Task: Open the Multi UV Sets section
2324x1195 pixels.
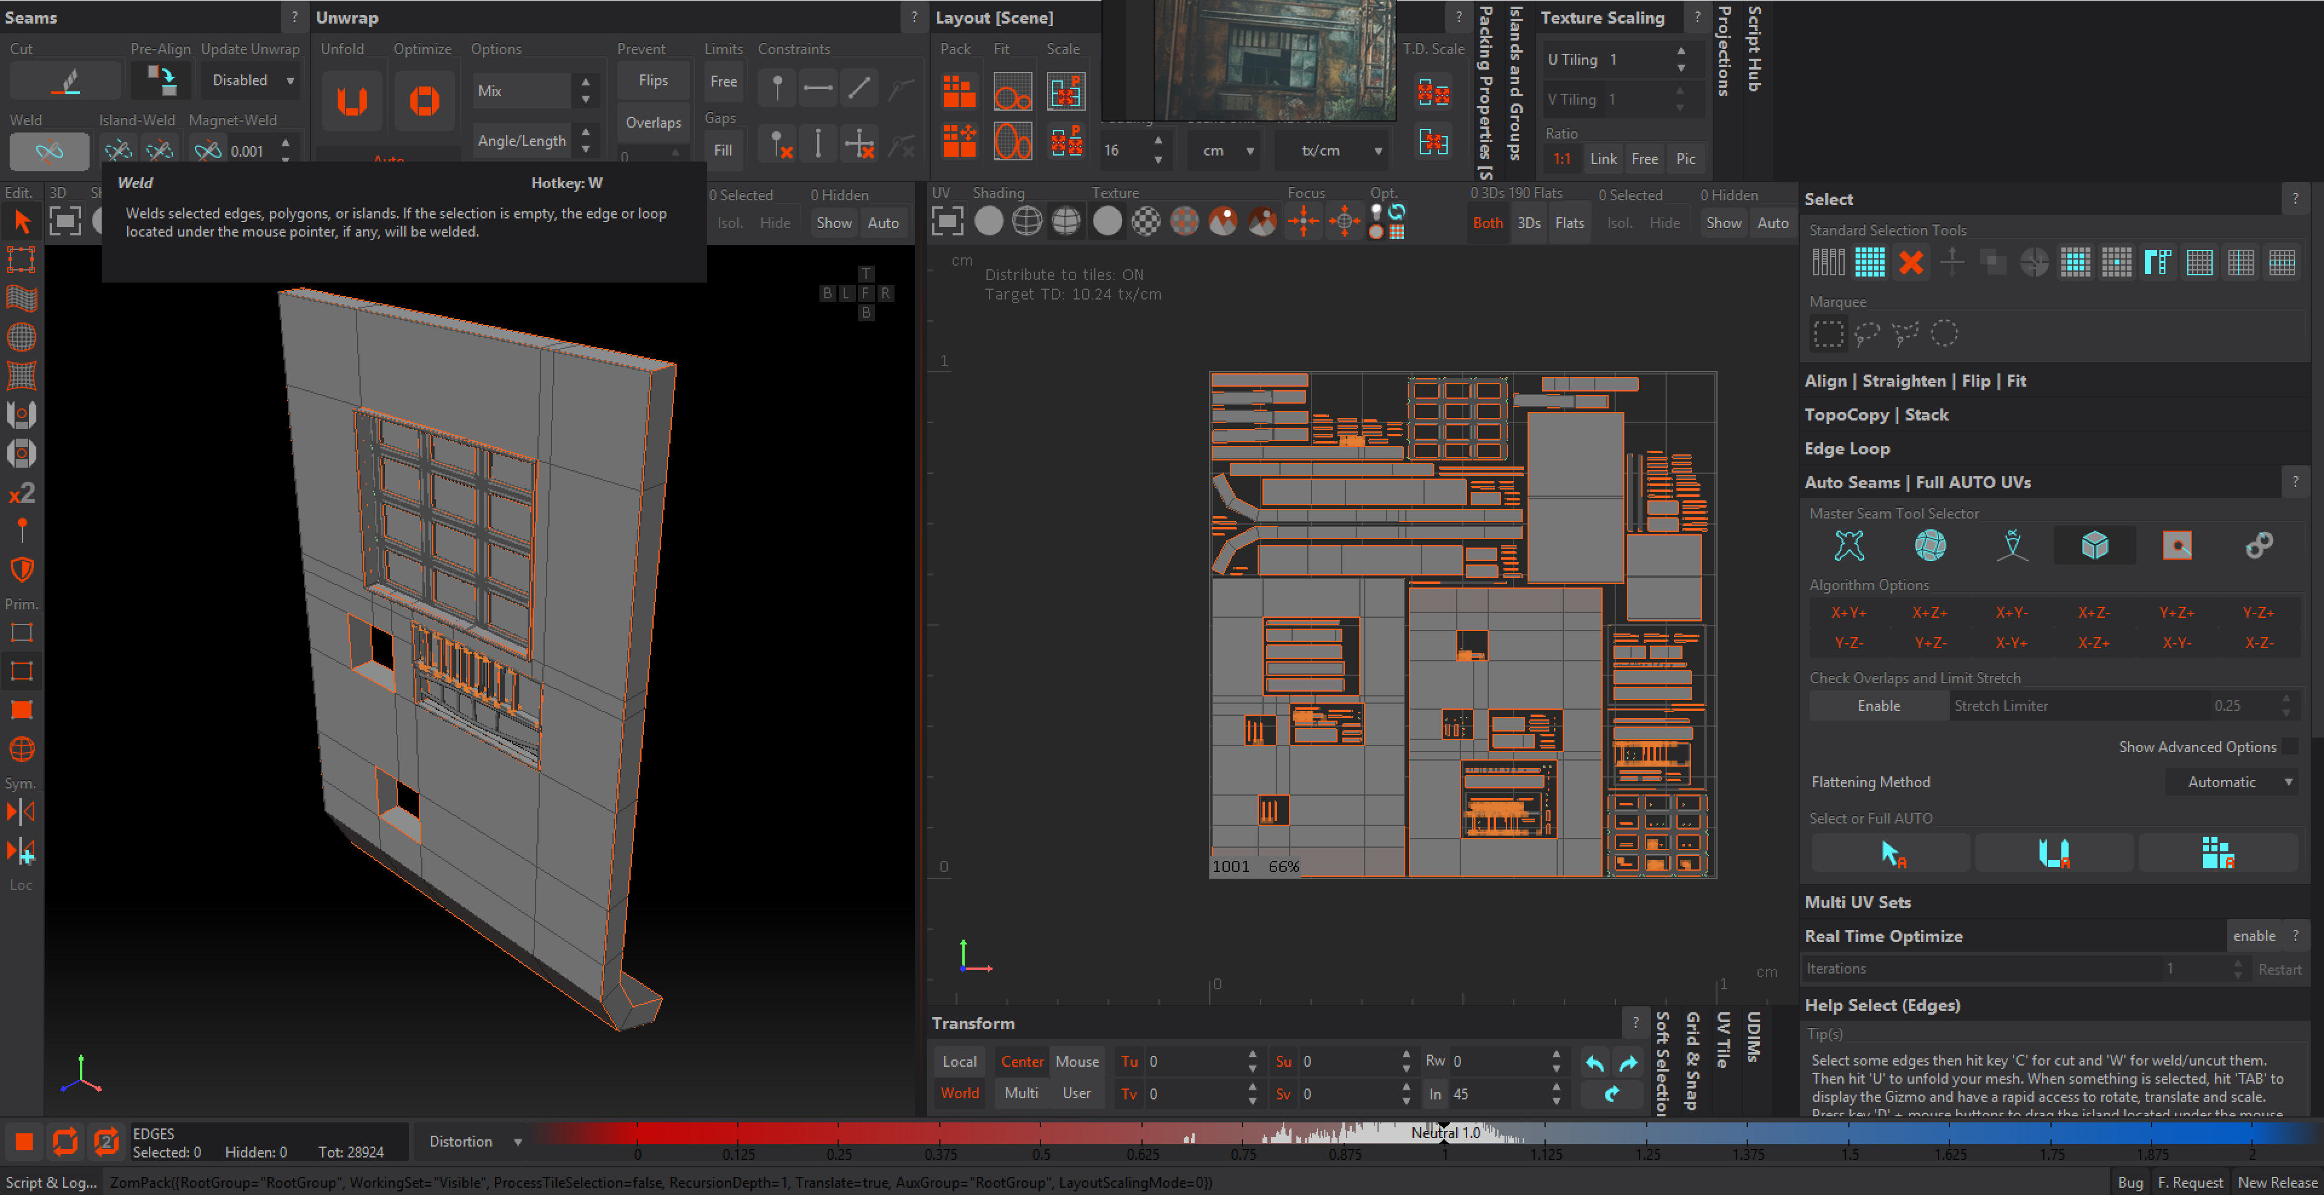Action: (1857, 902)
